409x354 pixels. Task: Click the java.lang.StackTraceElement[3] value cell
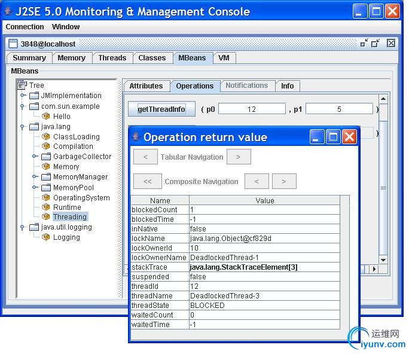pyautogui.click(x=264, y=267)
